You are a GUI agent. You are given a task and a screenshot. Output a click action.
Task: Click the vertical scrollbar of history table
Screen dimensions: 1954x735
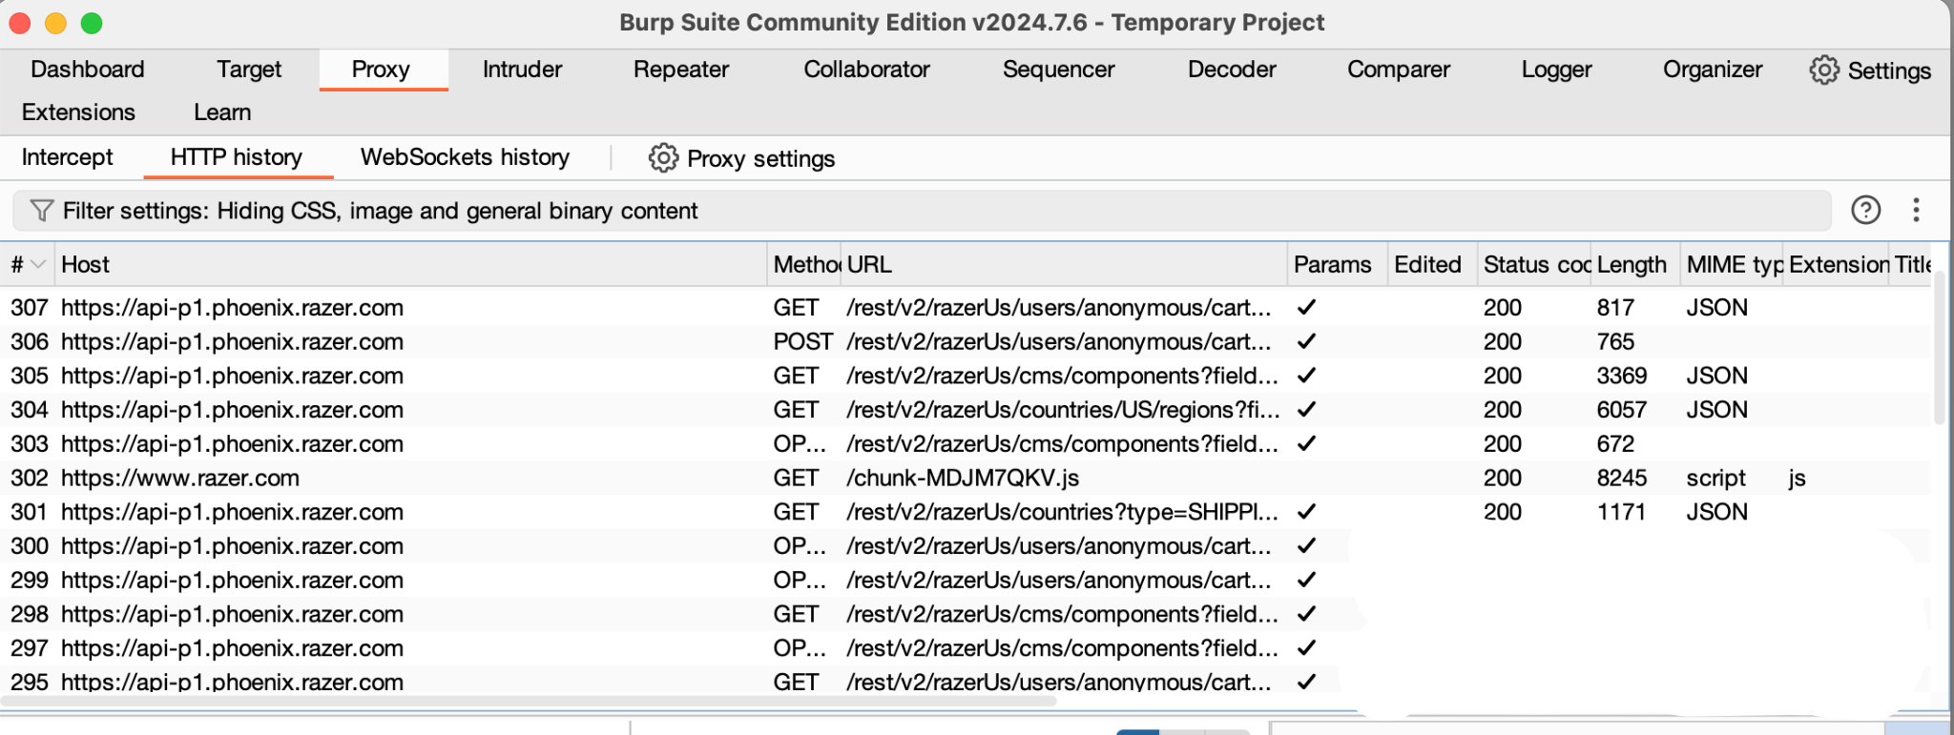click(1938, 353)
